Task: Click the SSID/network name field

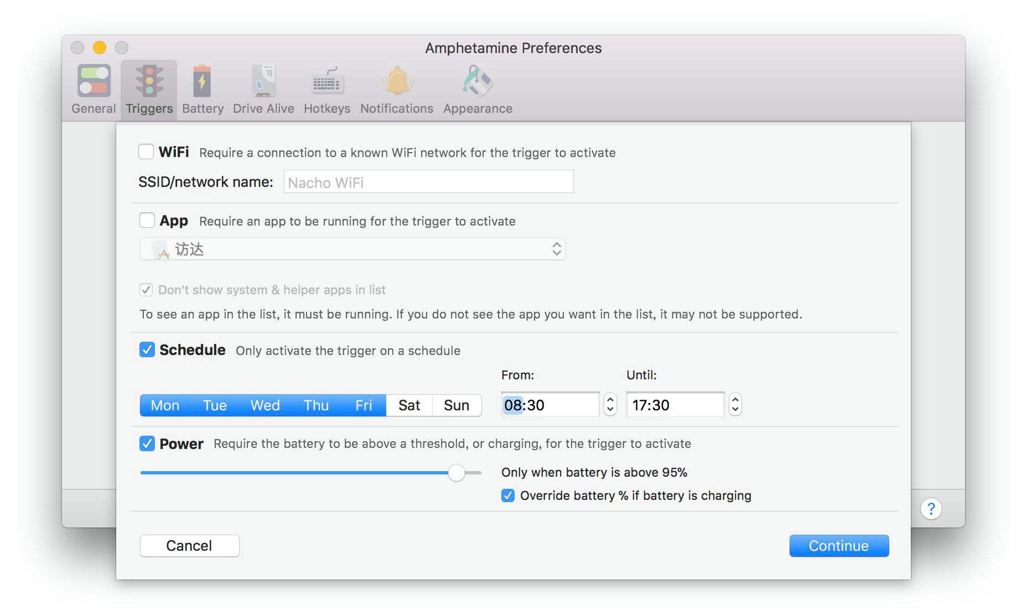Action: click(x=429, y=182)
